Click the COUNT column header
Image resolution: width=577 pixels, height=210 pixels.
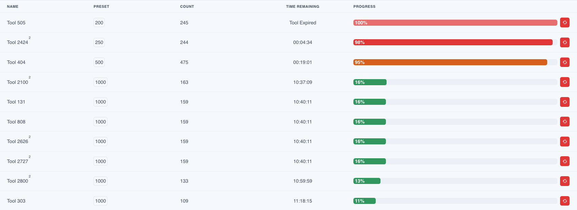187,6
